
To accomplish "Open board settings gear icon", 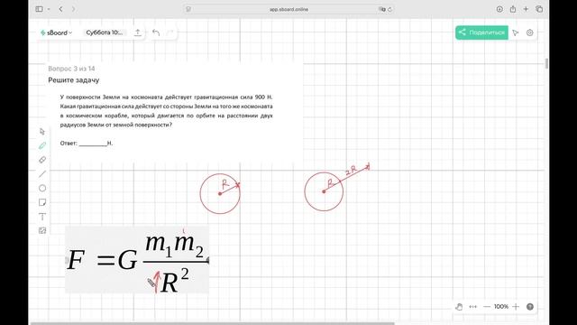I will pos(529,32).
